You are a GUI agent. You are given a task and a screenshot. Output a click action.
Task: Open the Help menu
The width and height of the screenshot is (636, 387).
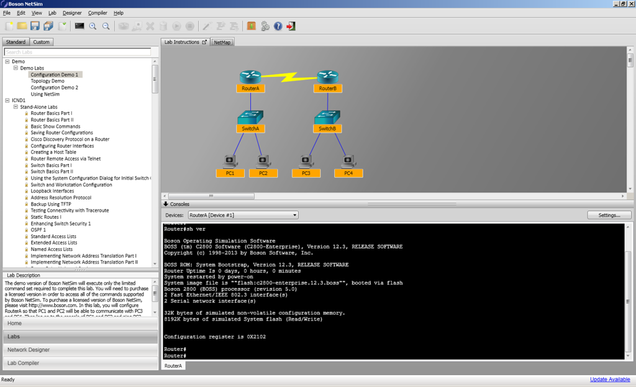[119, 13]
